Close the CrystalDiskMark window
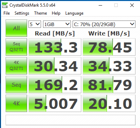Image resolution: width=140 pixels, height=128 pixels. coord(132,5)
